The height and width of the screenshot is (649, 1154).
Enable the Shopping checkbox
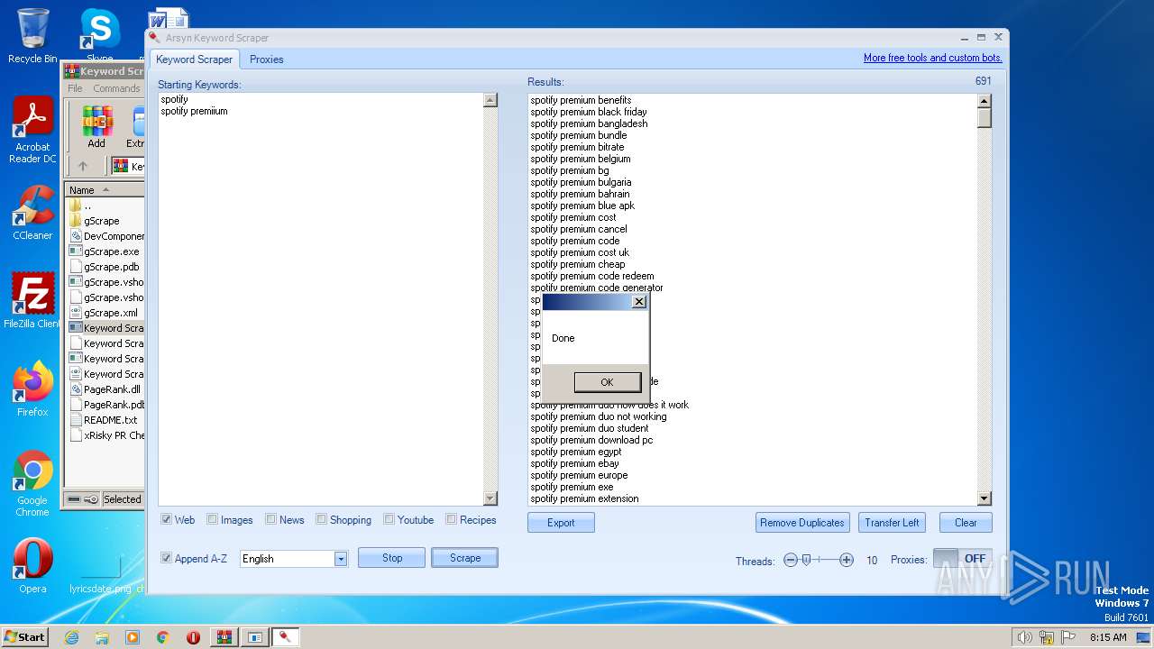(x=321, y=519)
